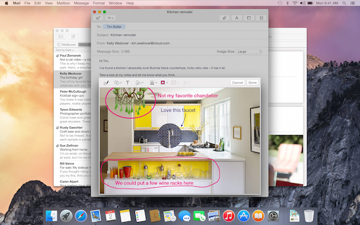Send the message with paper plane icon
Screen dimensions: 360x225
(98, 18)
